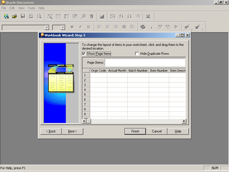Click the Save floppy disk icon
The image size is (229, 172).
23,16
